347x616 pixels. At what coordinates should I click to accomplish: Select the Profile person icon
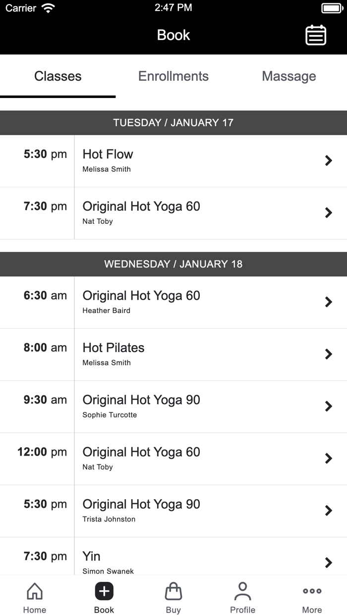pos(242,591)
